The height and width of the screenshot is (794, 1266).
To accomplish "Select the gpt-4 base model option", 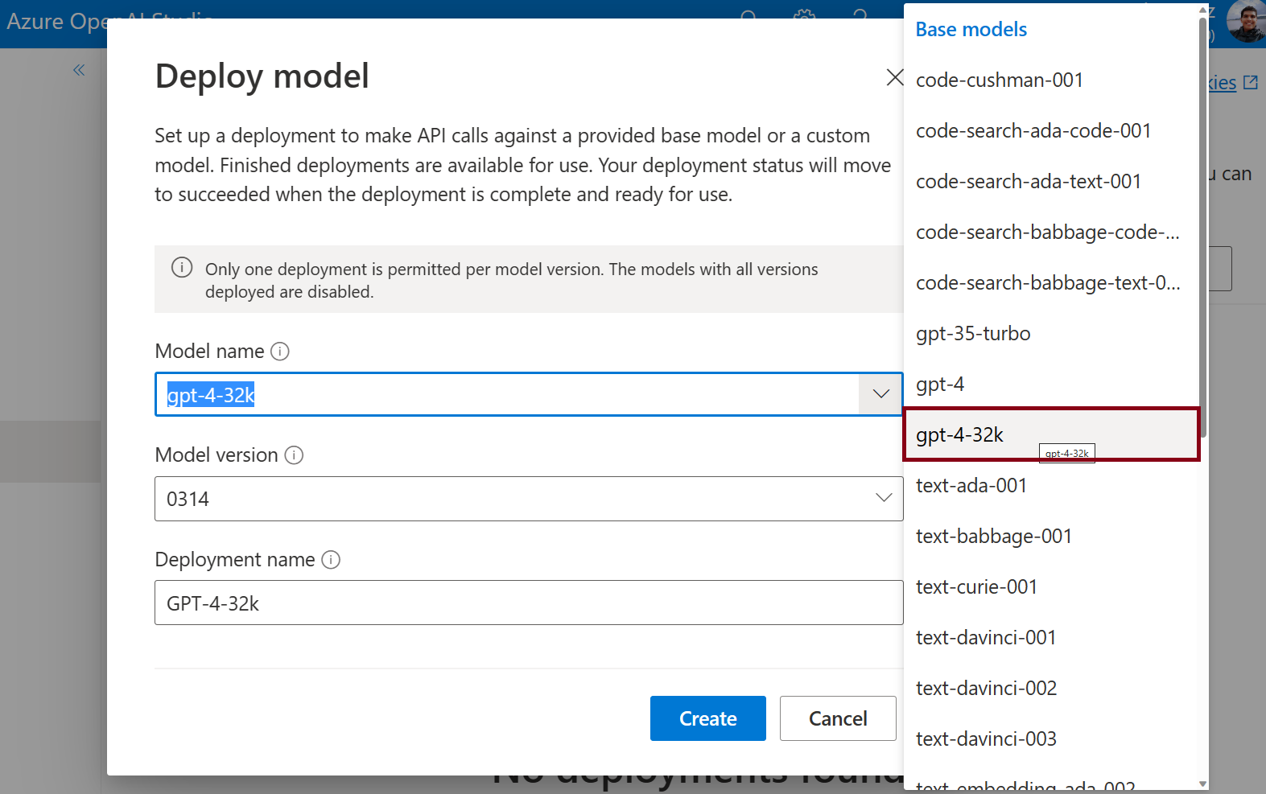I will coord(940,385).
